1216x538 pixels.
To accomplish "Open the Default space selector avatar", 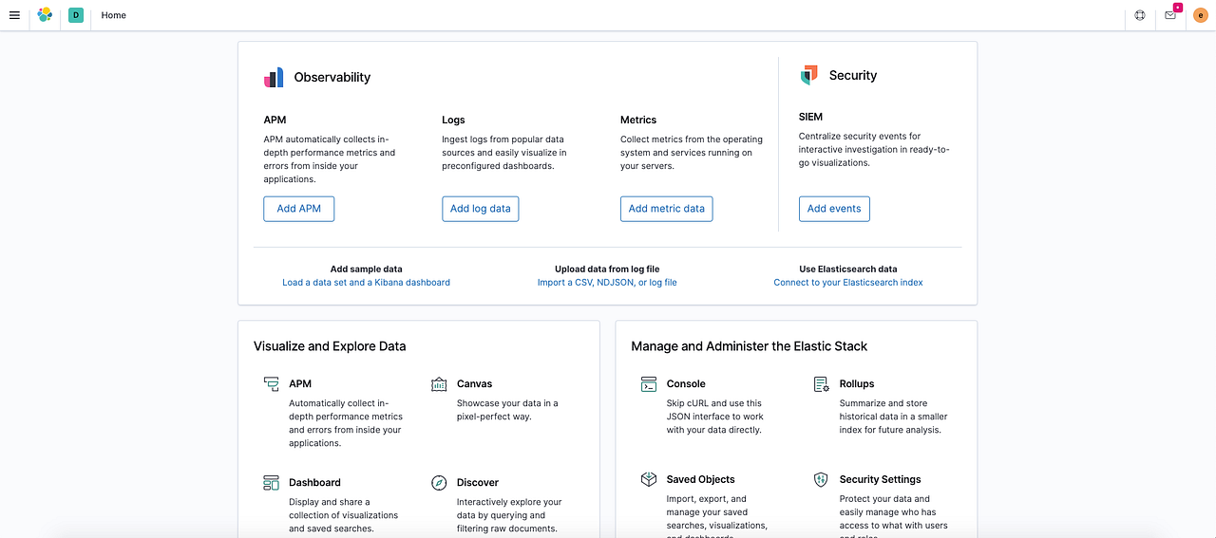I will point(76,15).
